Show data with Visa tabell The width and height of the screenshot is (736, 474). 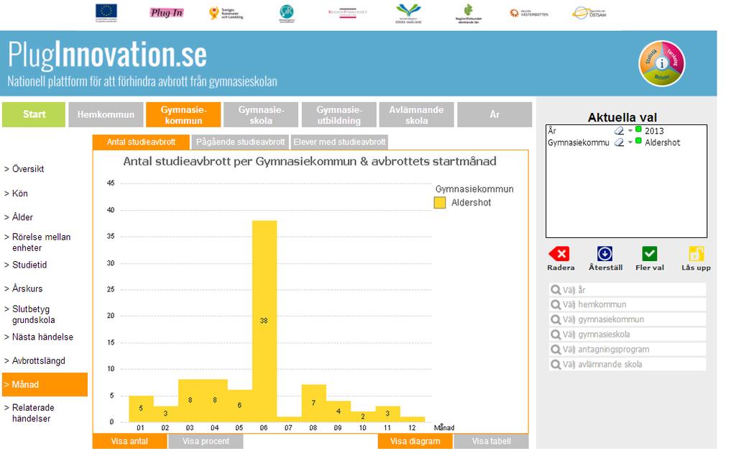[492, 441]
